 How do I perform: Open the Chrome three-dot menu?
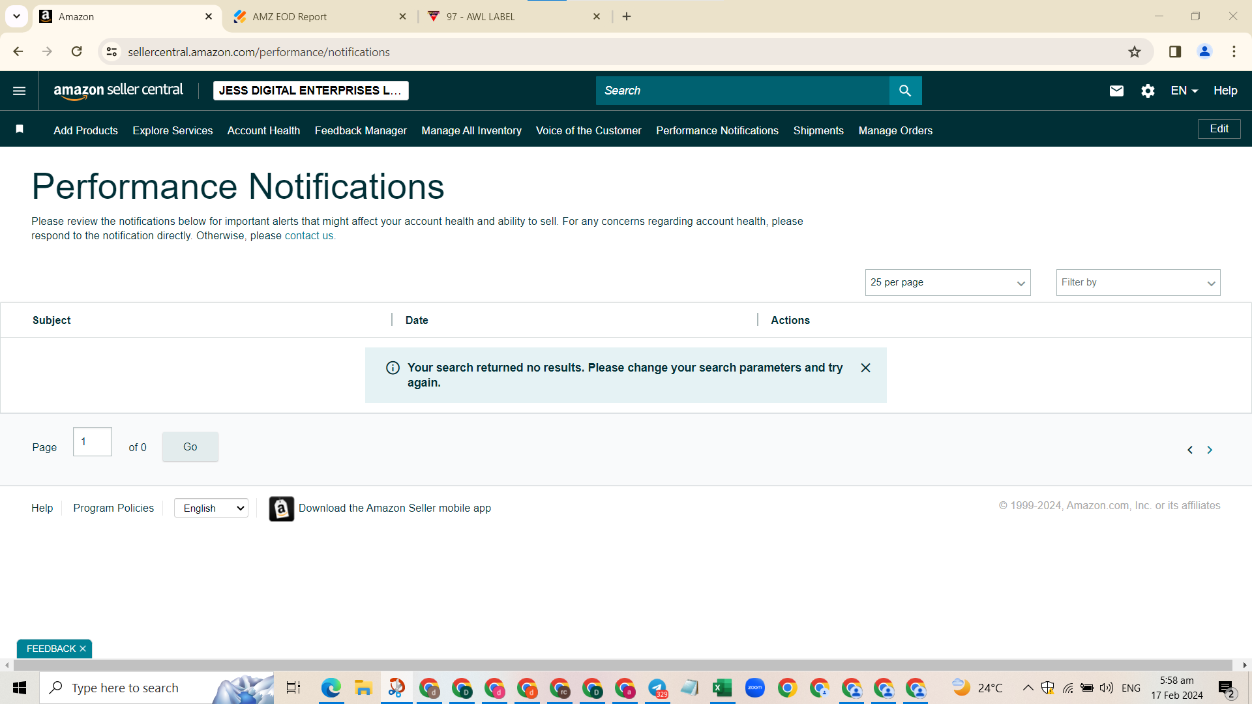tap(1234, 51)
